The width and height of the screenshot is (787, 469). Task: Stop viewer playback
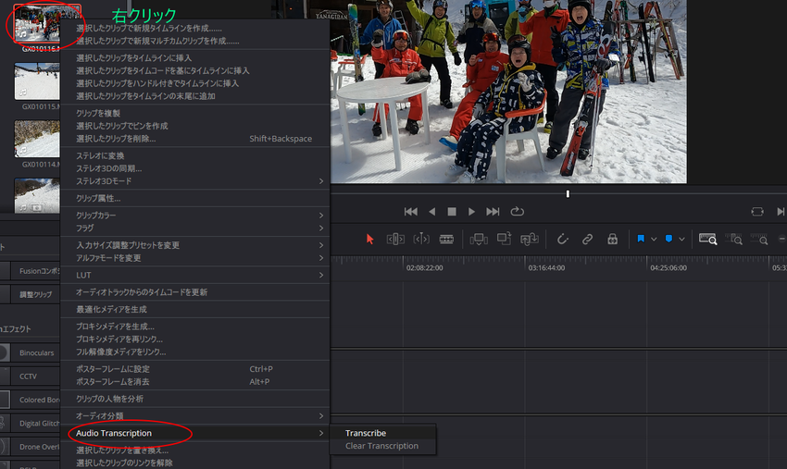pos(452,212)
